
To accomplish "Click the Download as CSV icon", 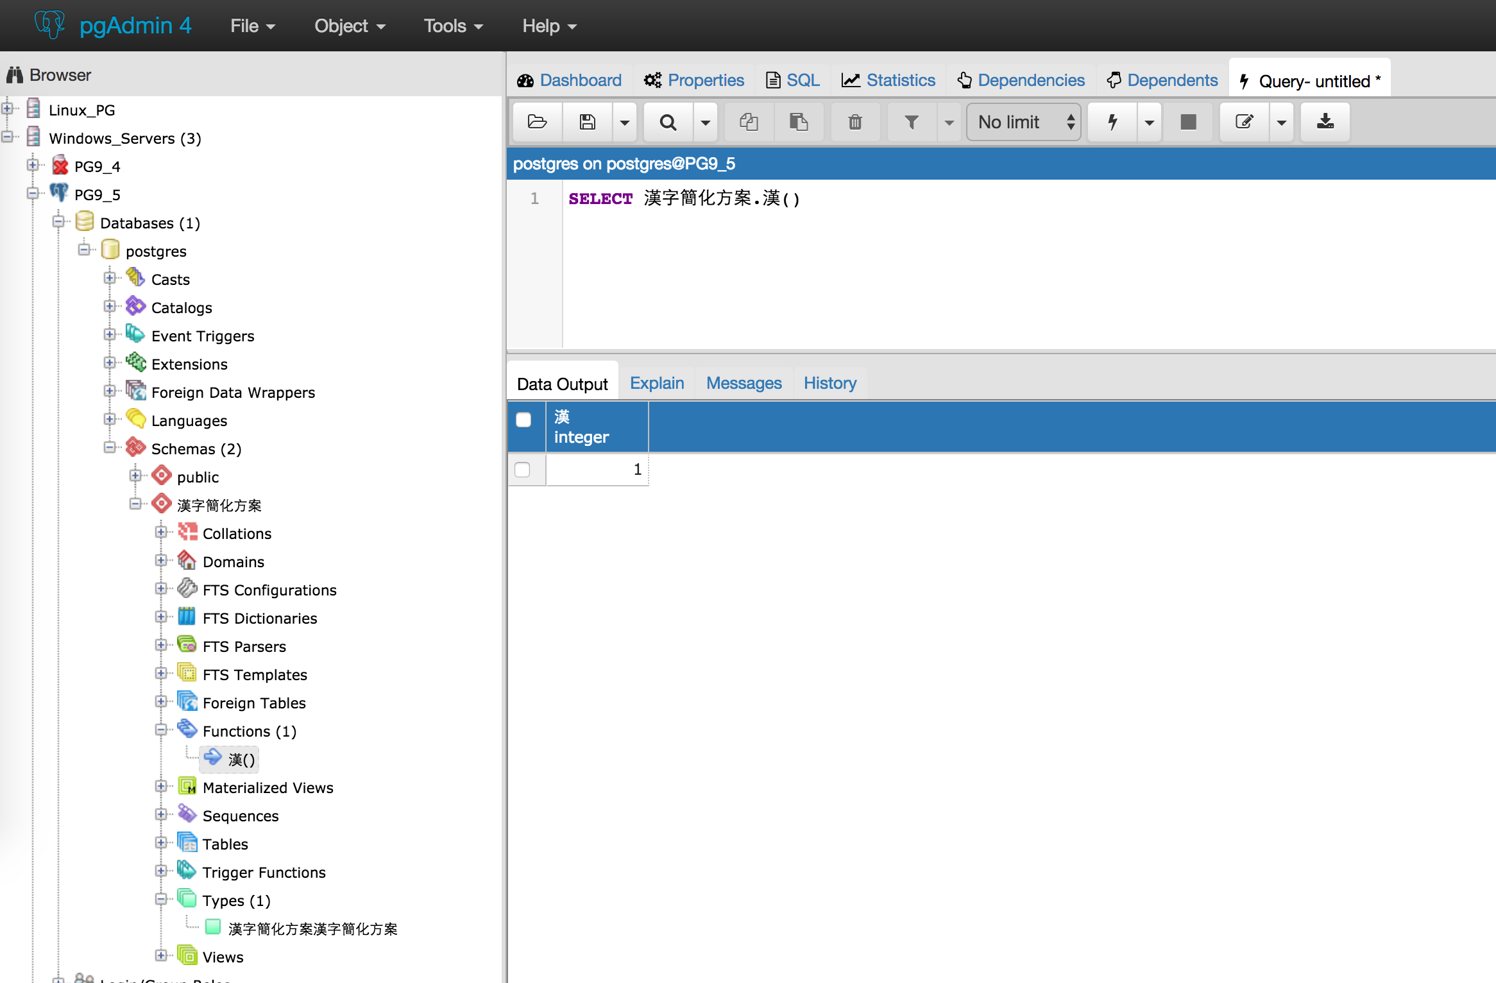I will [1325, 122].
